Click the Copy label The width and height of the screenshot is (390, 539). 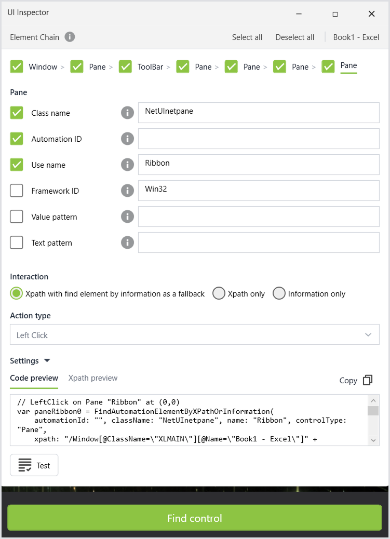pyautogui.click(x=348, y=381)
